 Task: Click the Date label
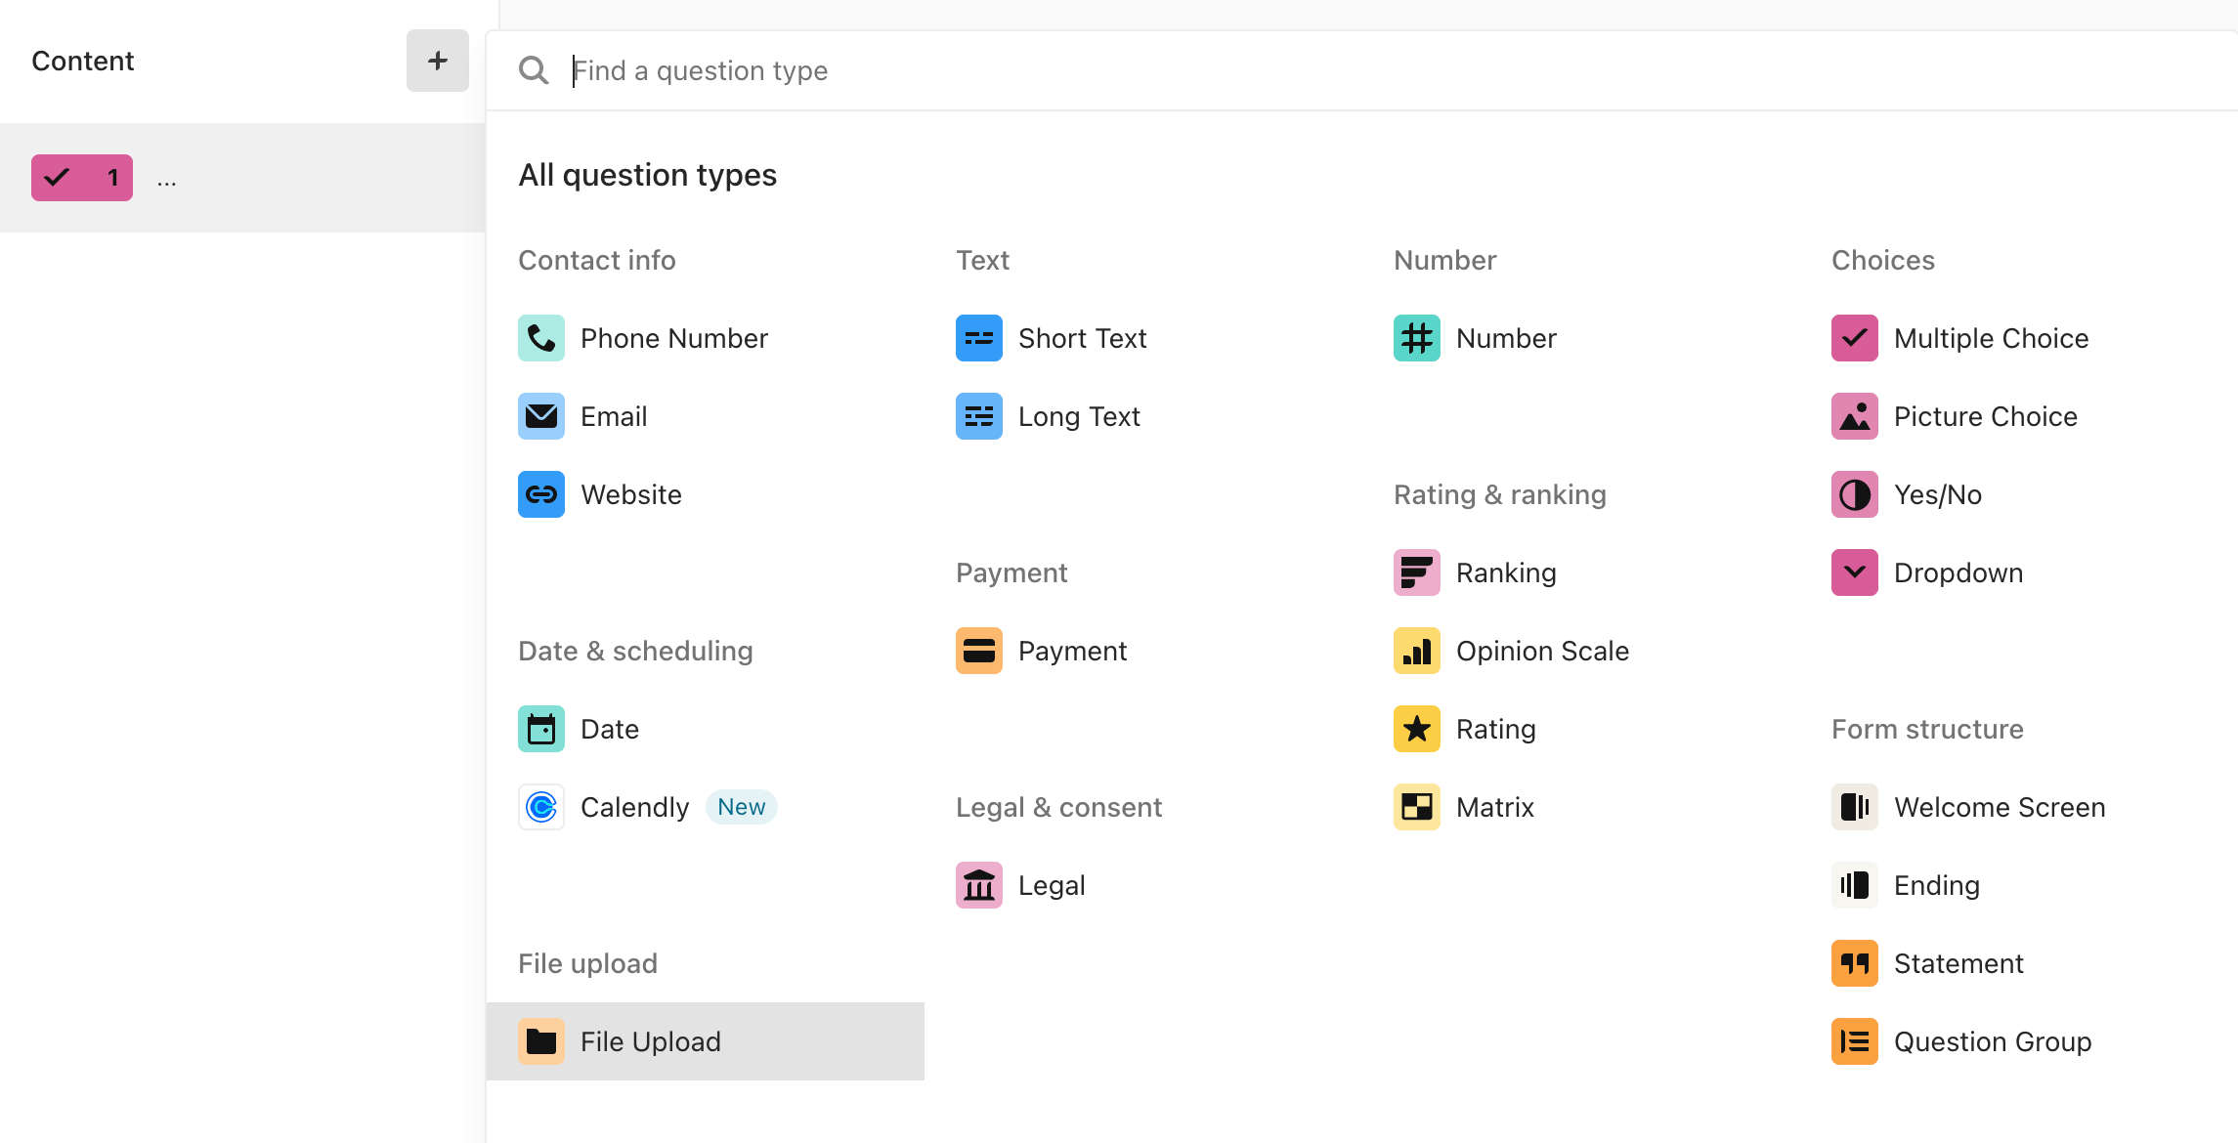pos(610,729)
